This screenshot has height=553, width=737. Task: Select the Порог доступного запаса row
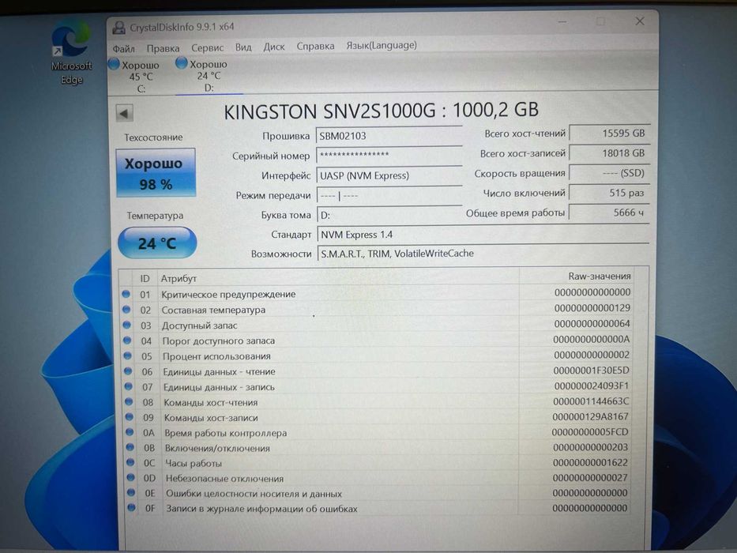pyautogui.click(x=376, y=340)
